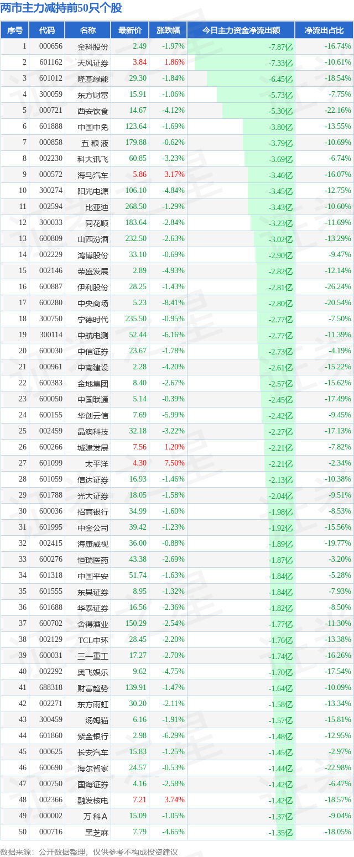Click stock name 光大证券
The height and width of the screenshot is (857, 354).
click(x=93, y=496)
